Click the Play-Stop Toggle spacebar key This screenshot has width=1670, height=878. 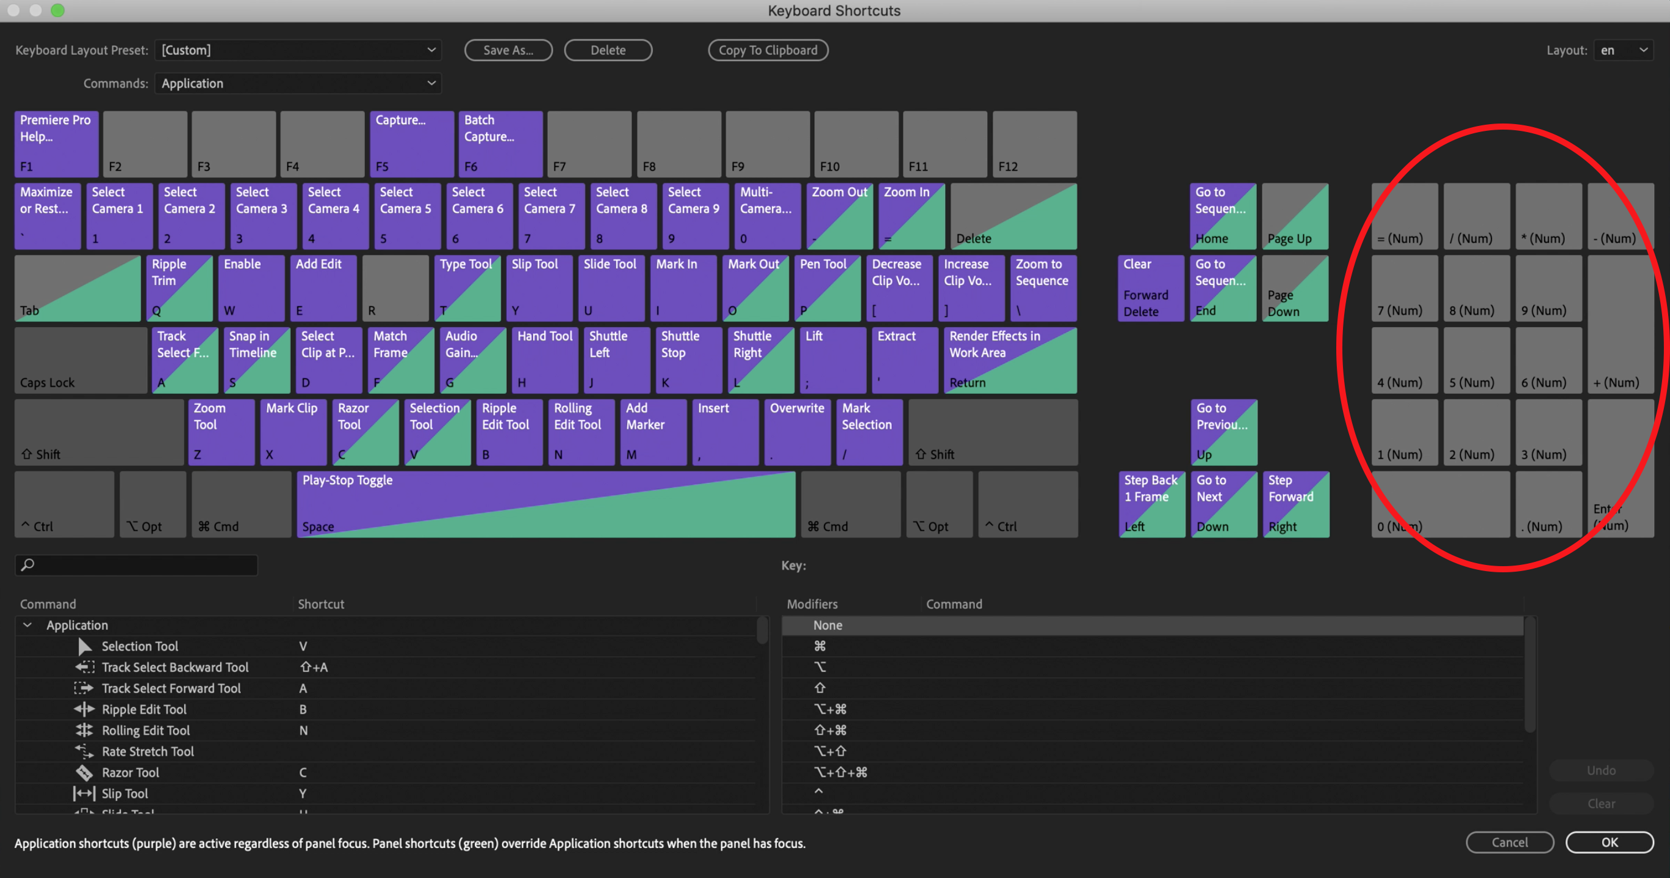546,504
